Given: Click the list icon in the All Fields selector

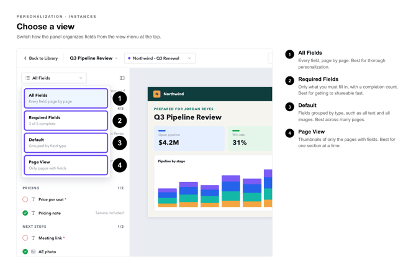Looking at the screenshot, I should 27,78.
